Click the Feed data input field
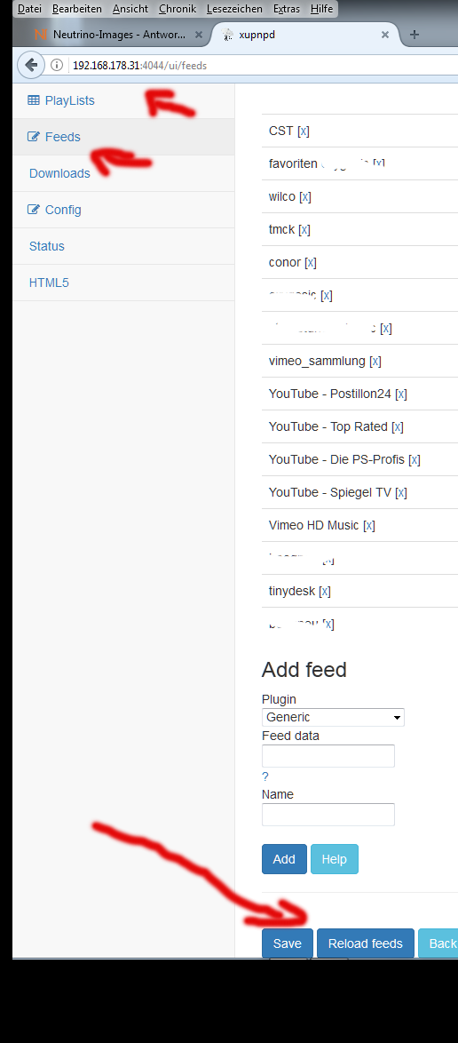The width and height of the screenshot is (458, 1043). tap(328, 756)
